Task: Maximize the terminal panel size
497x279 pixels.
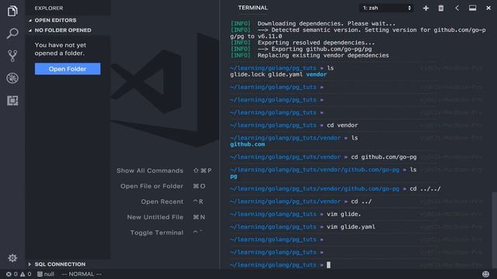Action: pyautogui.click(x=472, y=8)
